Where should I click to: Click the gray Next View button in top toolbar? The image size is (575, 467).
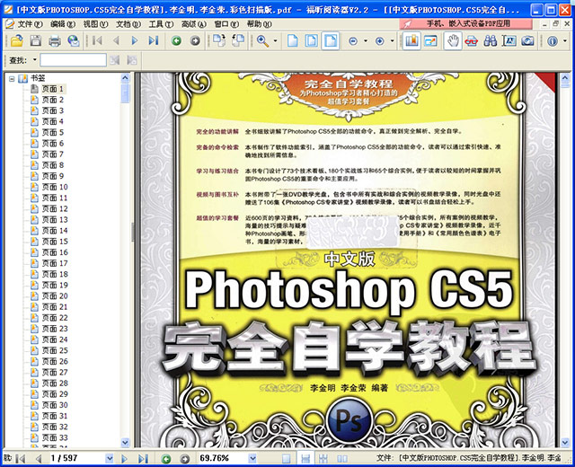tap(195, 40)
